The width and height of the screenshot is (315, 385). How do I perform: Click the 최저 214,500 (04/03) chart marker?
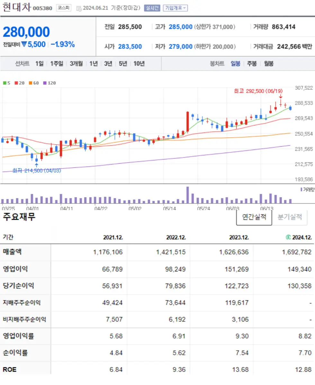[36, 170]
